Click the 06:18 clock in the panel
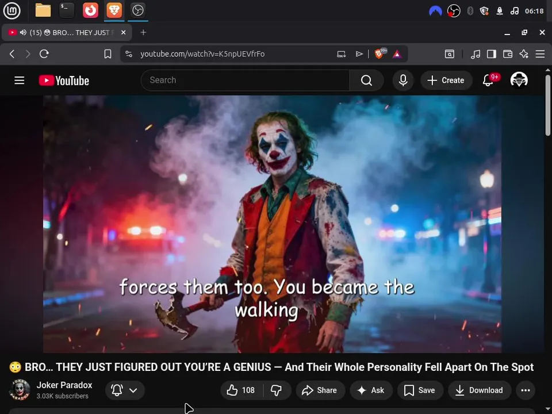 pyautogui.click(x=534, y=11)
